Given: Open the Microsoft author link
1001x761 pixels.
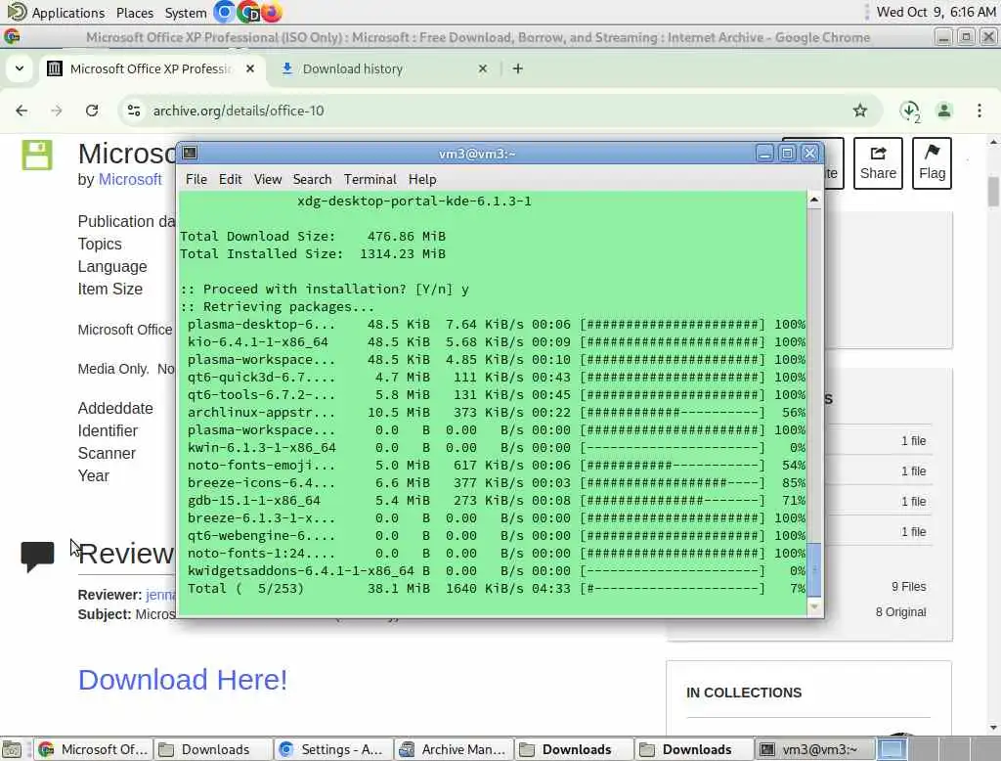Looking at the screenshot, I should click(130, 180).
